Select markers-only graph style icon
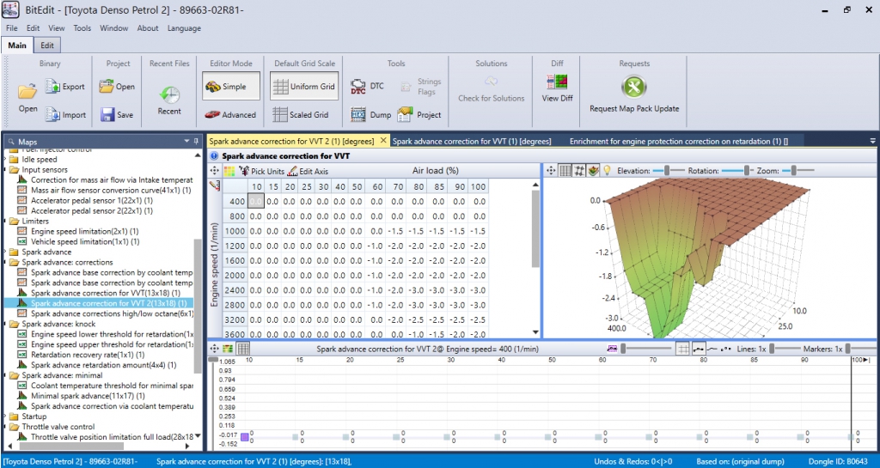Image resolution: width=880 pixels, height=468 pixels. tap(725, 349)
